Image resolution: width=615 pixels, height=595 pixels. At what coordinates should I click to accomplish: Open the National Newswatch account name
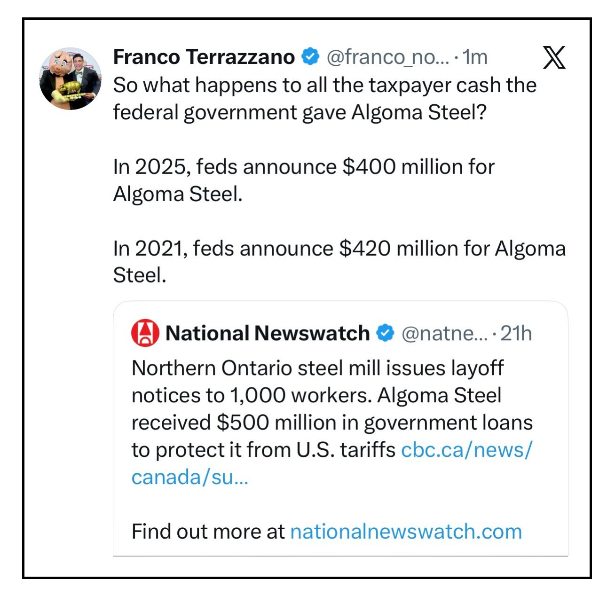[x=267, y=333]
